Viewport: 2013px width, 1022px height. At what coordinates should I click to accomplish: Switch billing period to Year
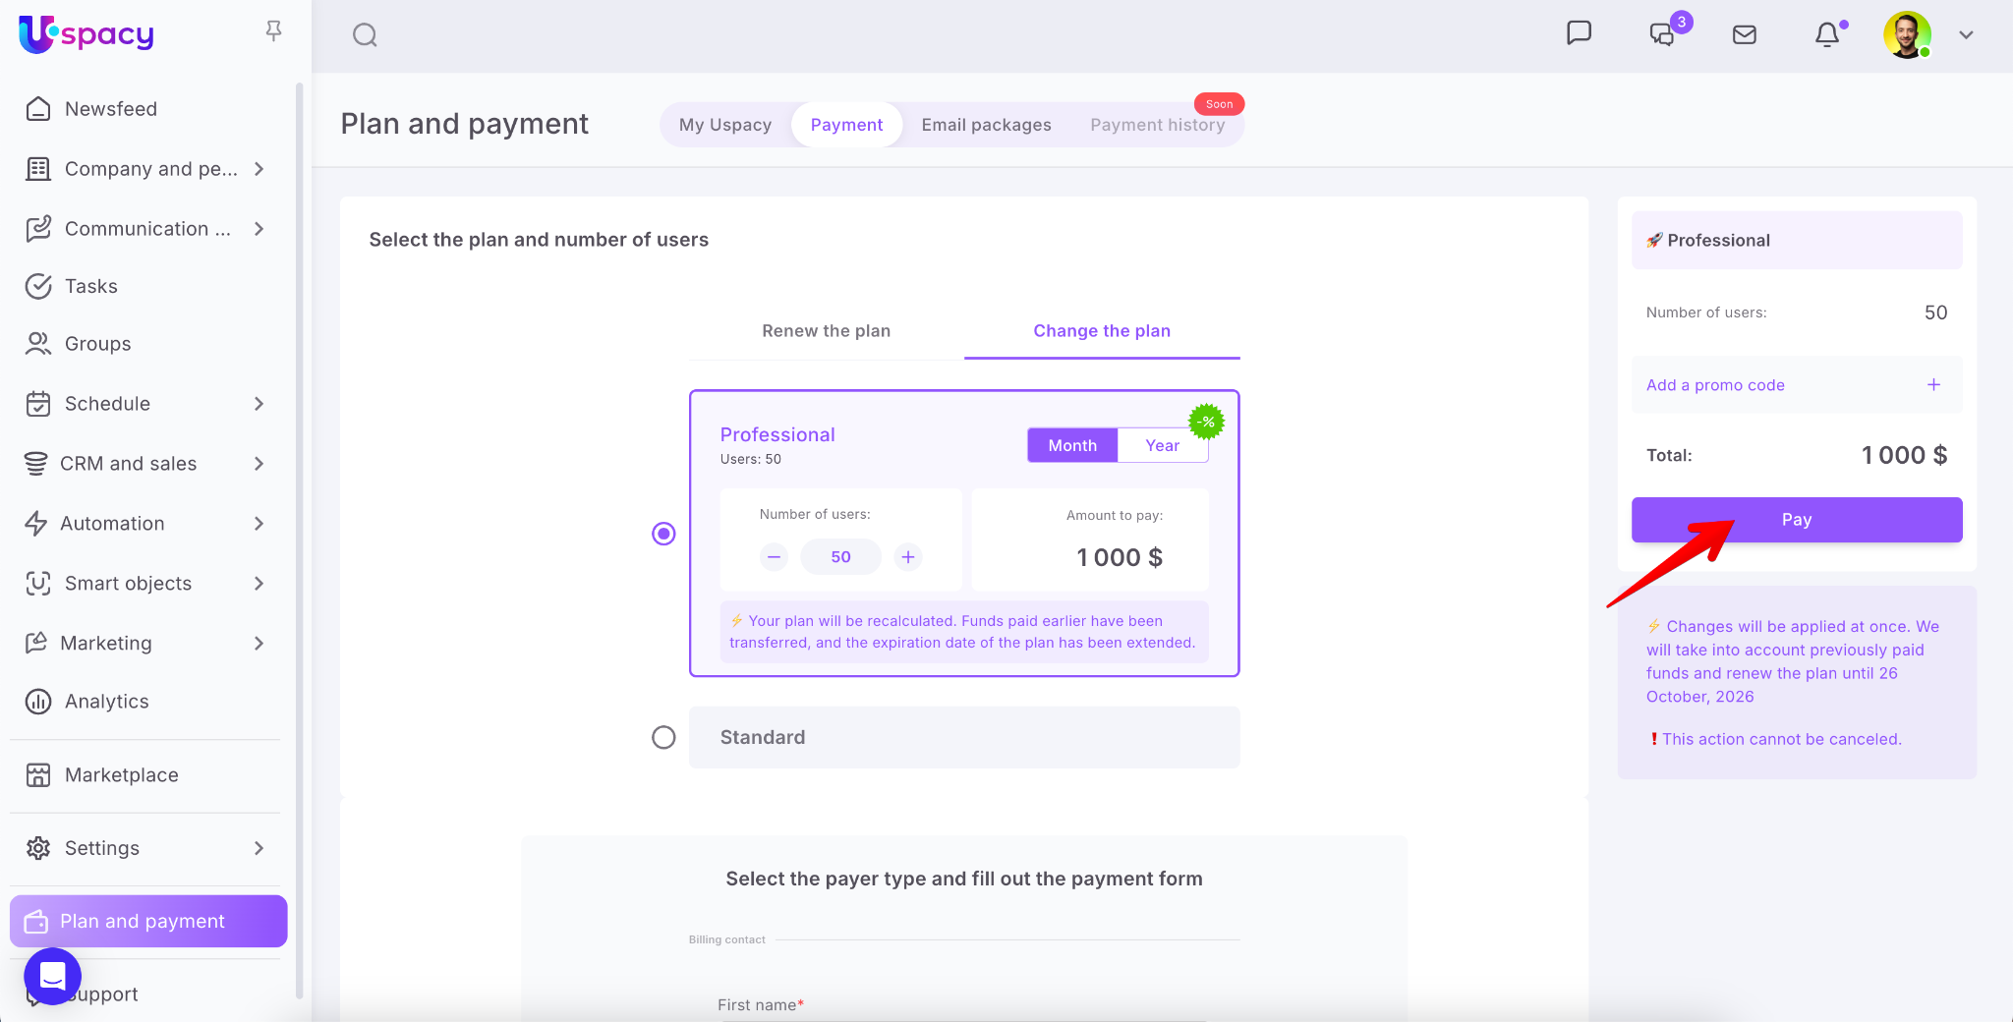point(1162,445)
